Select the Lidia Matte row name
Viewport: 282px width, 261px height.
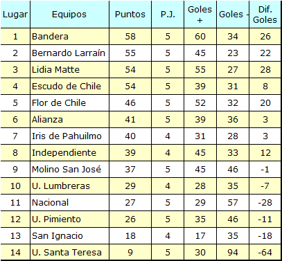pyautogui.click(x=69, y=70)
